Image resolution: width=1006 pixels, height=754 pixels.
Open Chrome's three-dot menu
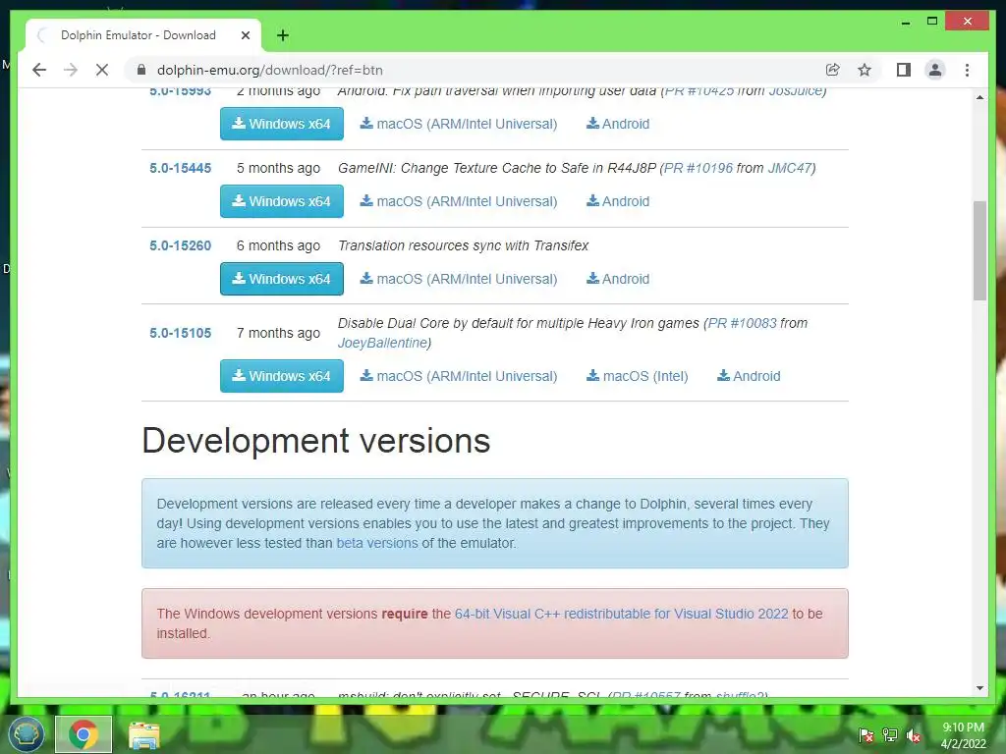point(967,70)
